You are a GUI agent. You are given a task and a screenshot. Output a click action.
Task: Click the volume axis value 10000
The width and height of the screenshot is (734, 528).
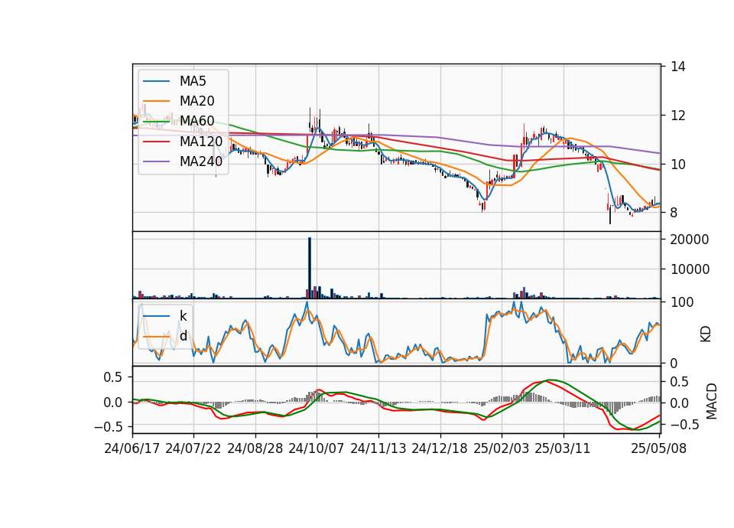[x=690, y=269]
